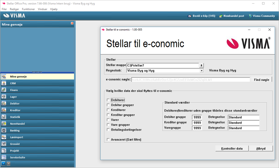
Task: Click the Lager module icon
Action: tap(4, 97)
